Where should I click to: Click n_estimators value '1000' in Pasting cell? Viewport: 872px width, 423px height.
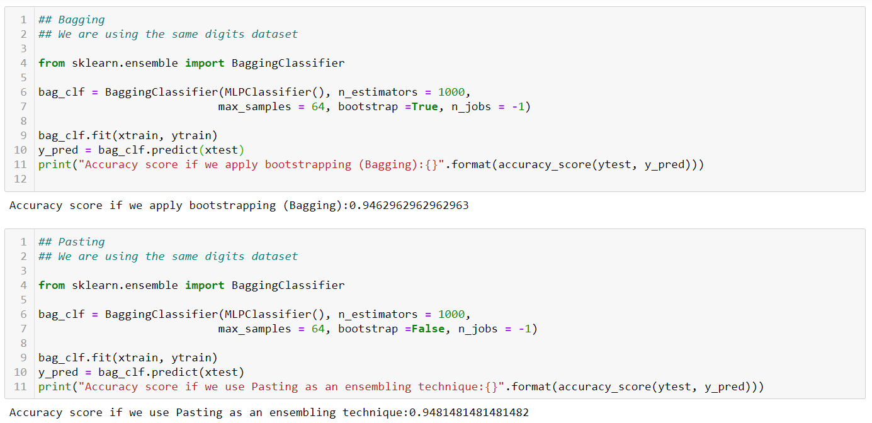451,314
